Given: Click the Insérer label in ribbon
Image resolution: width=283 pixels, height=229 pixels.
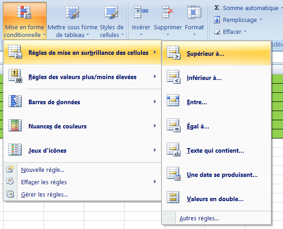Looking at the screenshot, I should tap(141, 27).
